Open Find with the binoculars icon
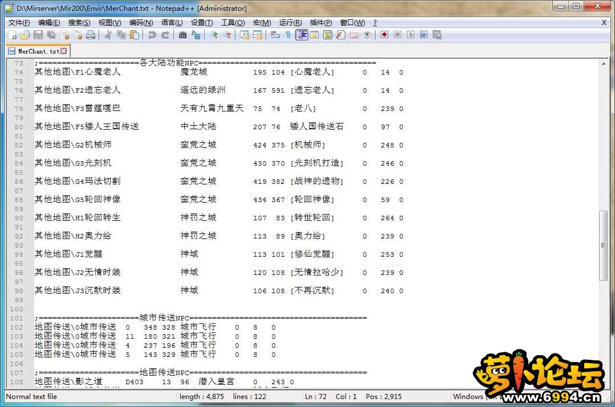 click(182, 35)
